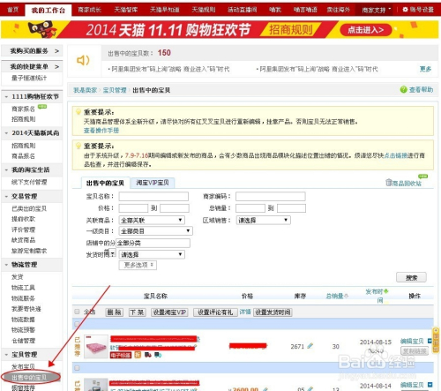The image size is (441, 391).
Task: Click the gear icon beside 账号设置
Action: (x=405, y=10)
